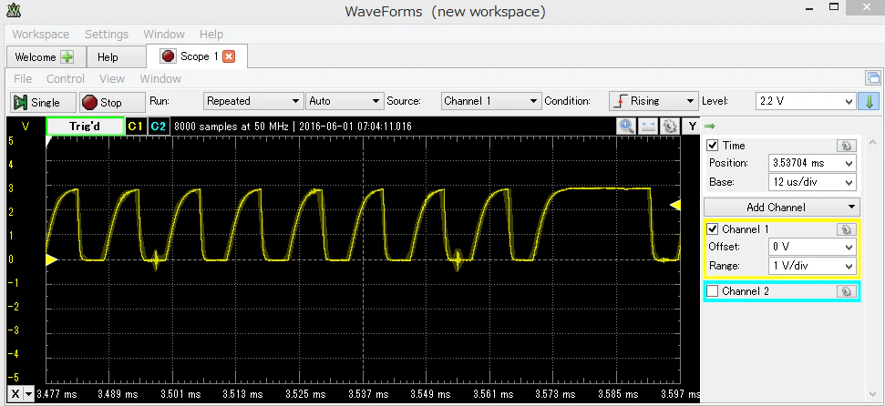This screenshot has height=406, width=885.
Task: Stop the running acquisition
Action: coord(111,102)
